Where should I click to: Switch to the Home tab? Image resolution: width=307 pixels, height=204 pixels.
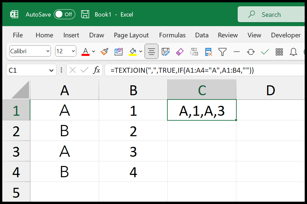[45, 35]
